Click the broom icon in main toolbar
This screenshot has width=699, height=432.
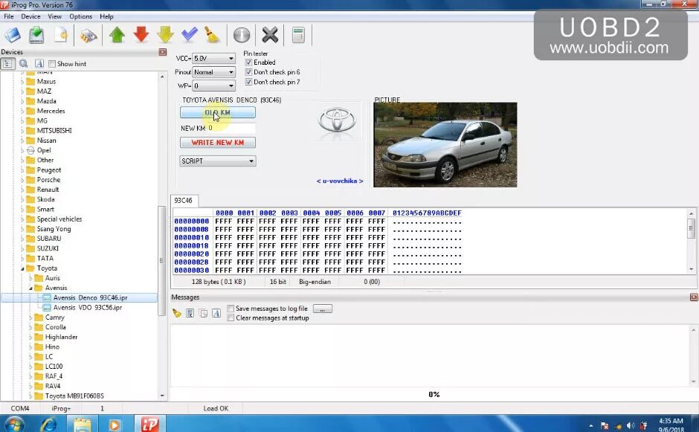click(x=212, y=35)
